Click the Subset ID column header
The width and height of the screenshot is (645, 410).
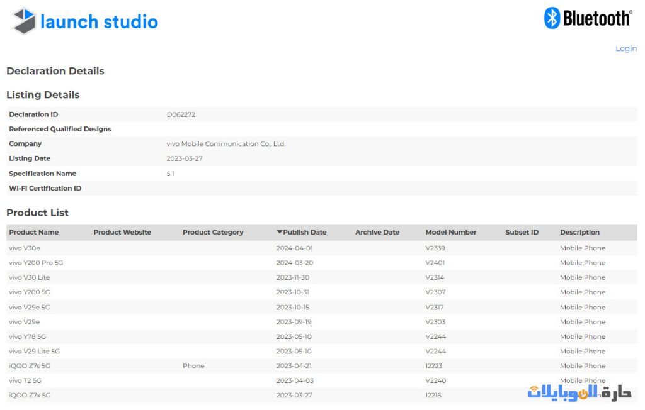(522, 232)
